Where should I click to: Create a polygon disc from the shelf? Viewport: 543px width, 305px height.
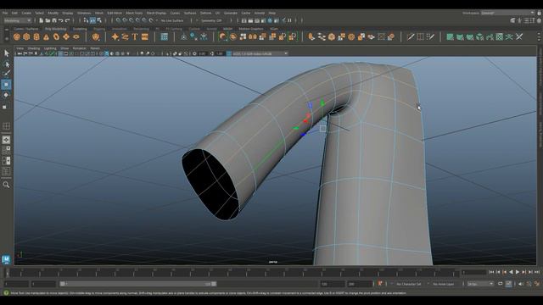point(76,36)
